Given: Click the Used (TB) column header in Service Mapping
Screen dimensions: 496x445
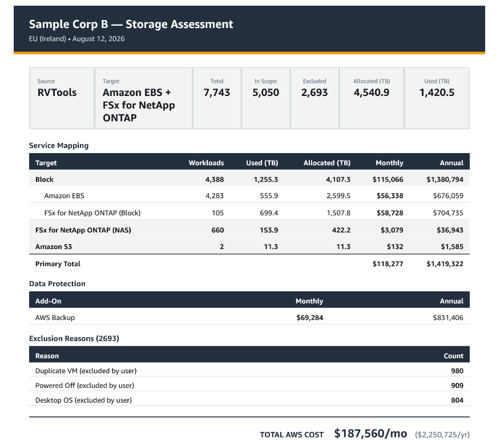Looking at the screenshot, I should pos(262,163).
